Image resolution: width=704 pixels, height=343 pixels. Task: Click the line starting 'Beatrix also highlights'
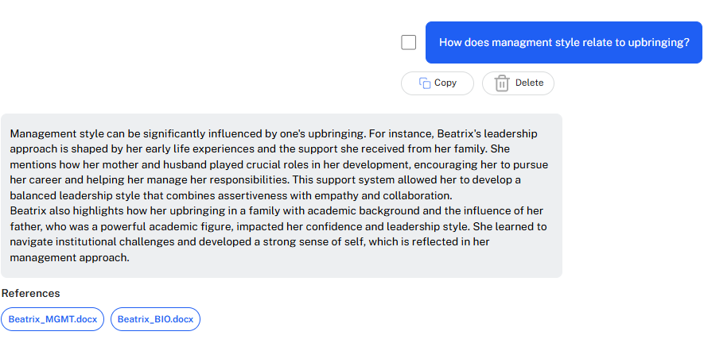(x=277, y=210)
